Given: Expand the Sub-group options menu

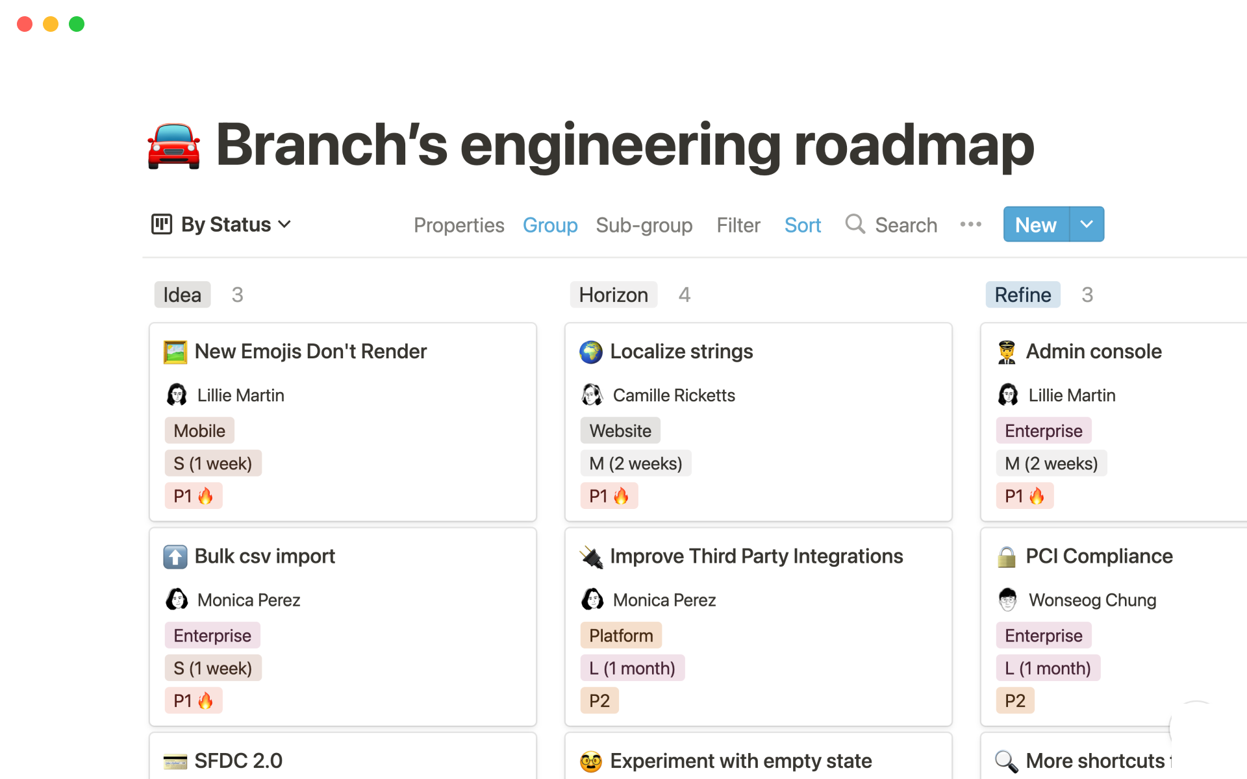Looking at the screenshot, I should click(644, 225).
